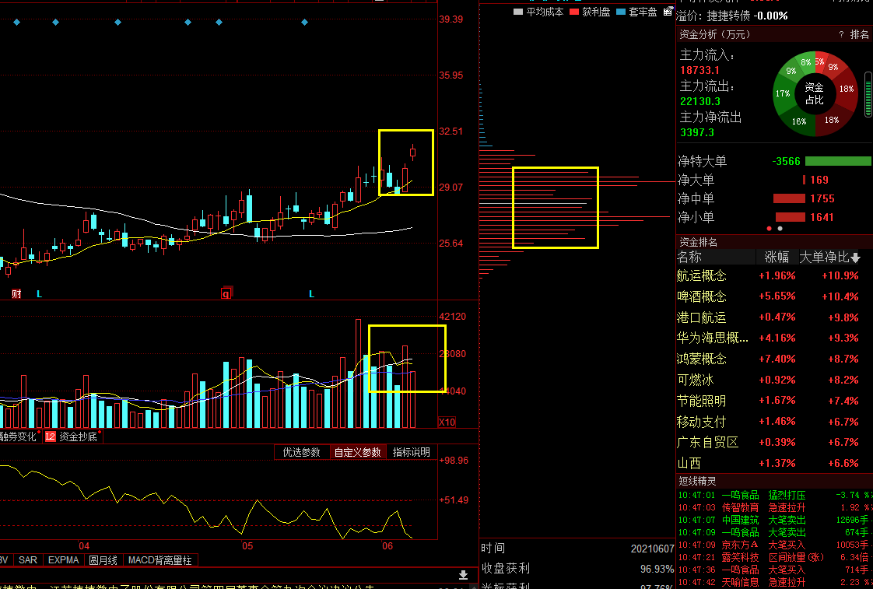Click the 资金占比 donut chart center

pos(814,93)
